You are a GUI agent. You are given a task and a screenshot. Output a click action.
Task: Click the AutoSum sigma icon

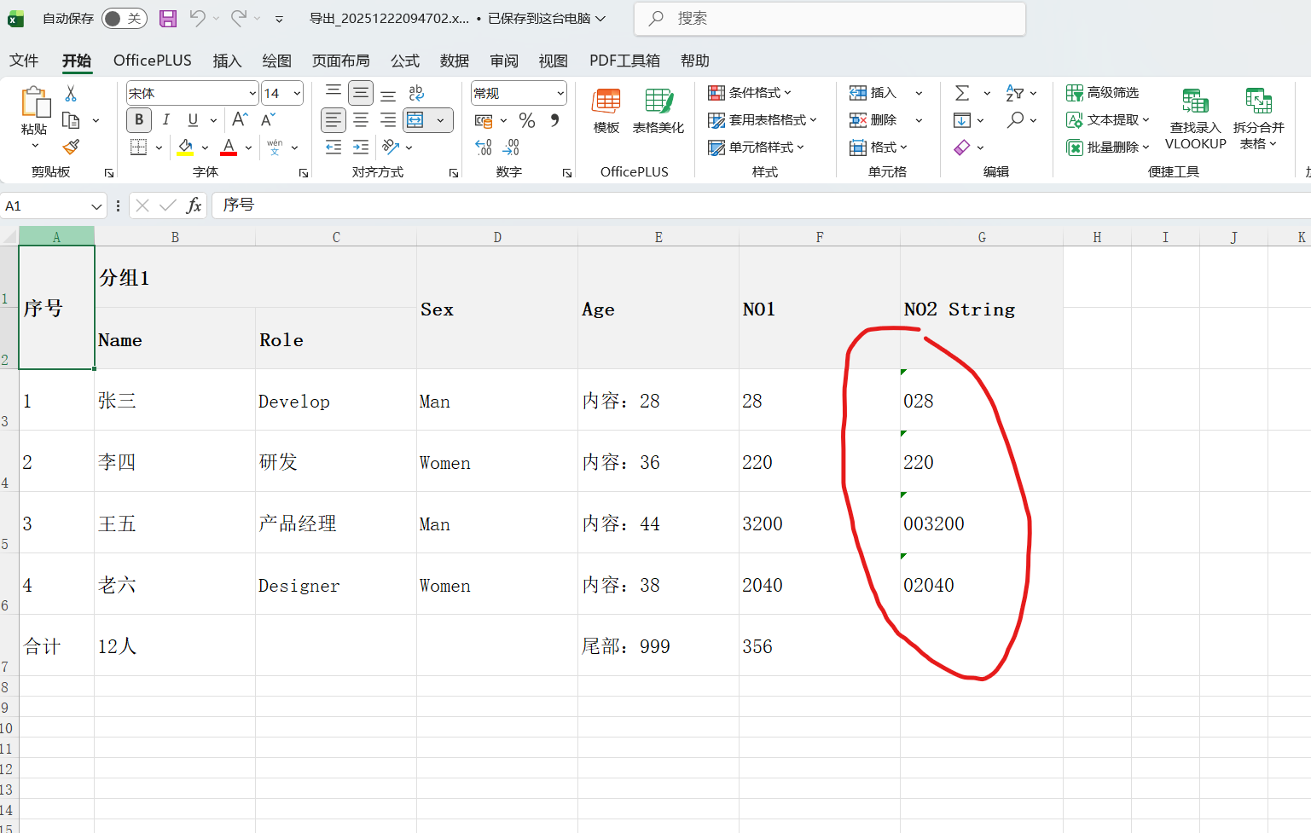tap(962, 93)
